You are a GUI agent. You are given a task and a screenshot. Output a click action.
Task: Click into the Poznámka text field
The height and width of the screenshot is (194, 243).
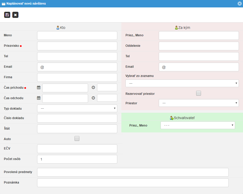pos(133,183)
